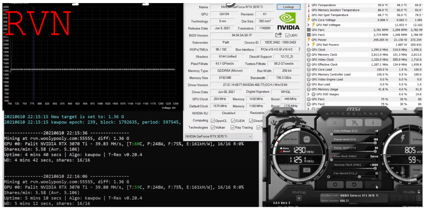Viewport: 427px width, 211px height.
Task: Click the GPU Name field in GPU-Z
Action: [x=242, y=7]
